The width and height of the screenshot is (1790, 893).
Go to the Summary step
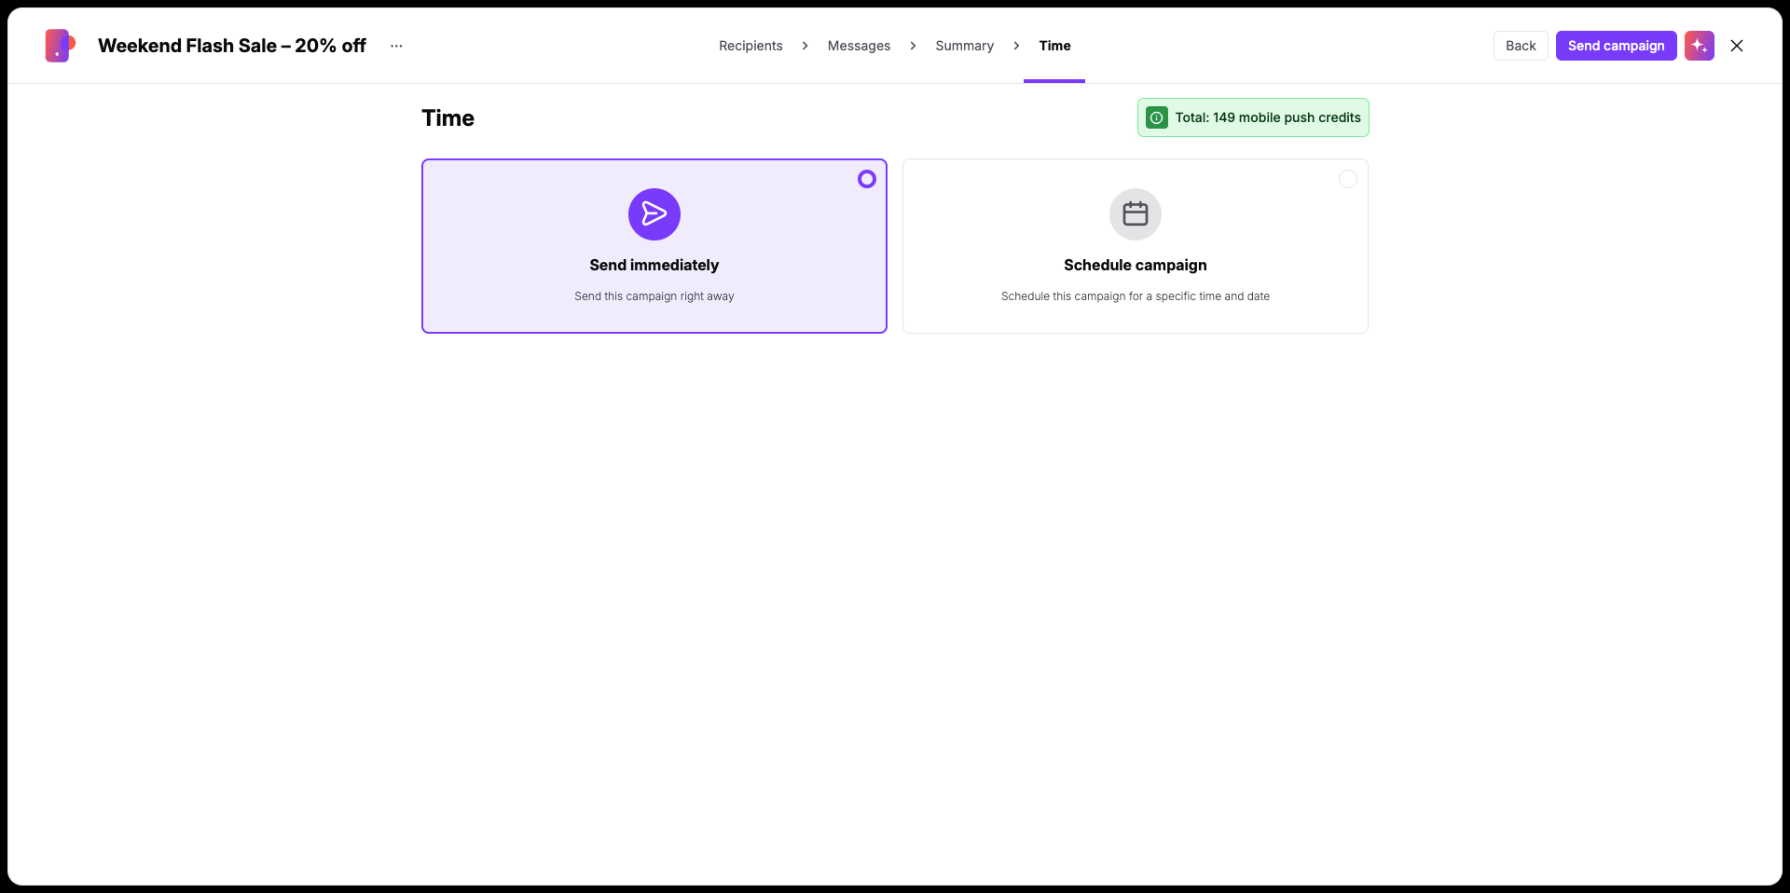point(964,46)
